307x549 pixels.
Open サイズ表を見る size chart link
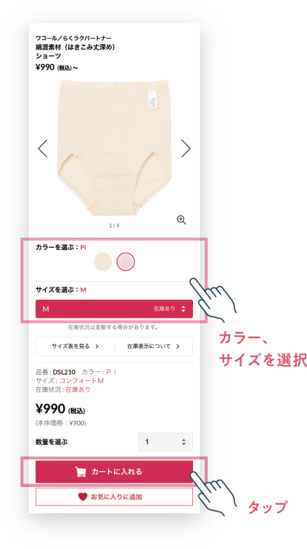(75, 346)
